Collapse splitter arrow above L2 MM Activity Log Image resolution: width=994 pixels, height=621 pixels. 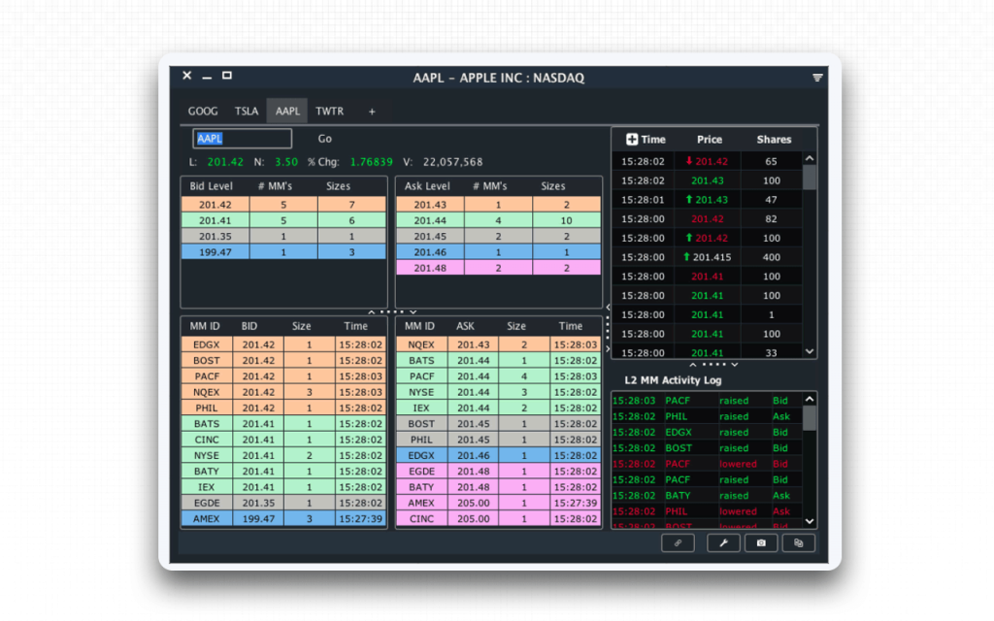(x=692, y=365)
